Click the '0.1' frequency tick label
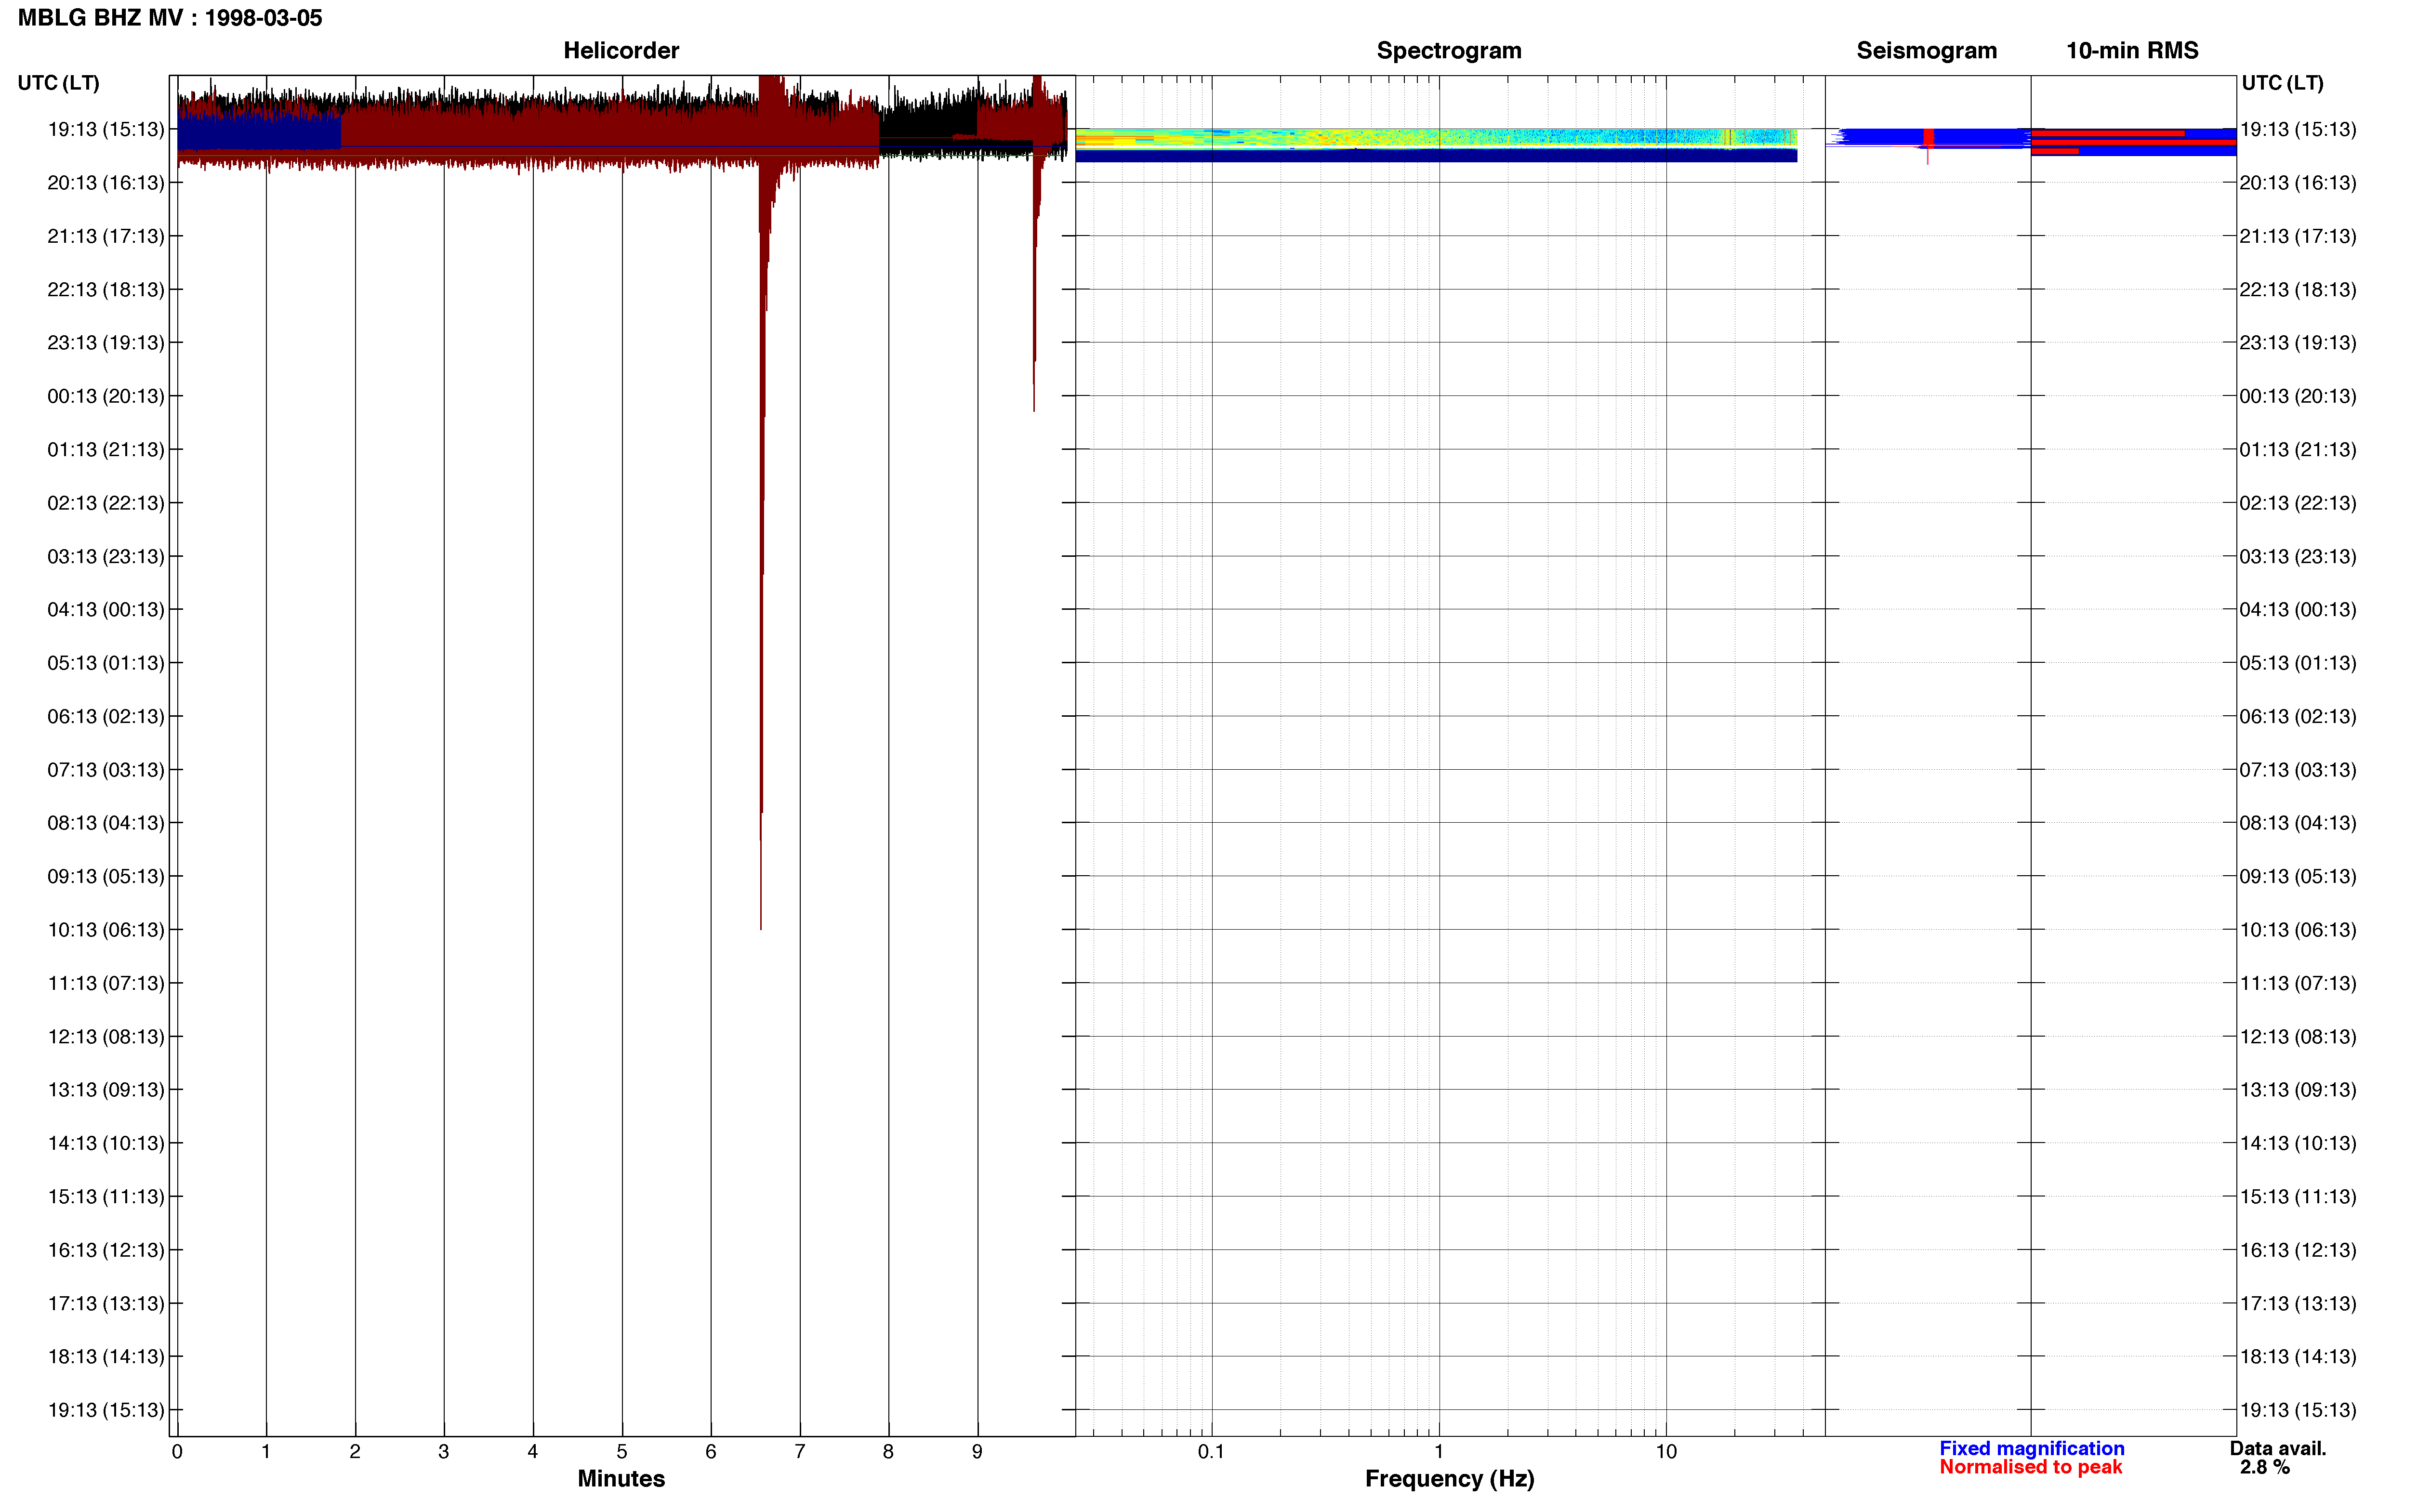 (x=1211, y=1451)
